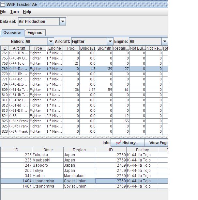198x200 pixels.
Task: Select the Ki-61-II K... row
Action: [x=84, y=110]
